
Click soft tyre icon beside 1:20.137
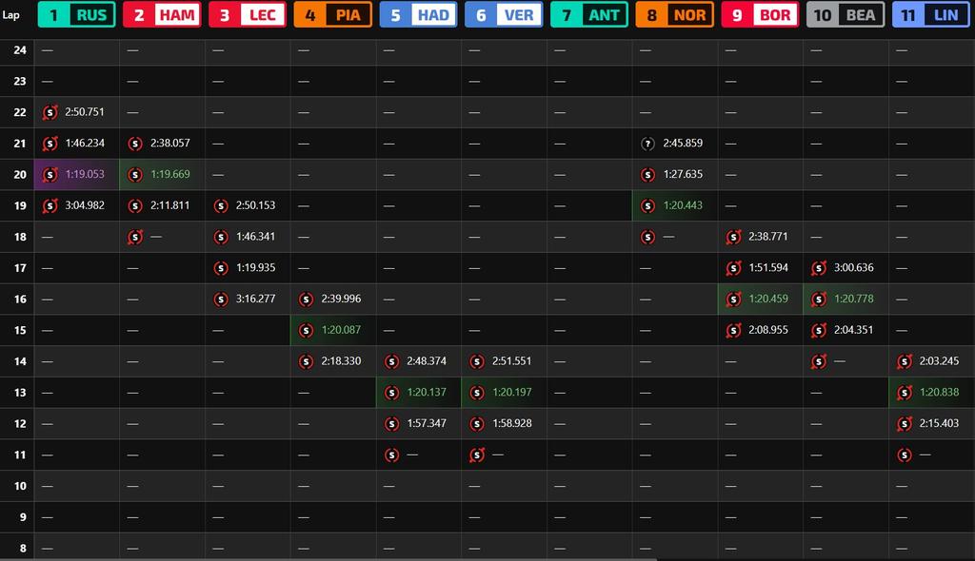point(391,392)
